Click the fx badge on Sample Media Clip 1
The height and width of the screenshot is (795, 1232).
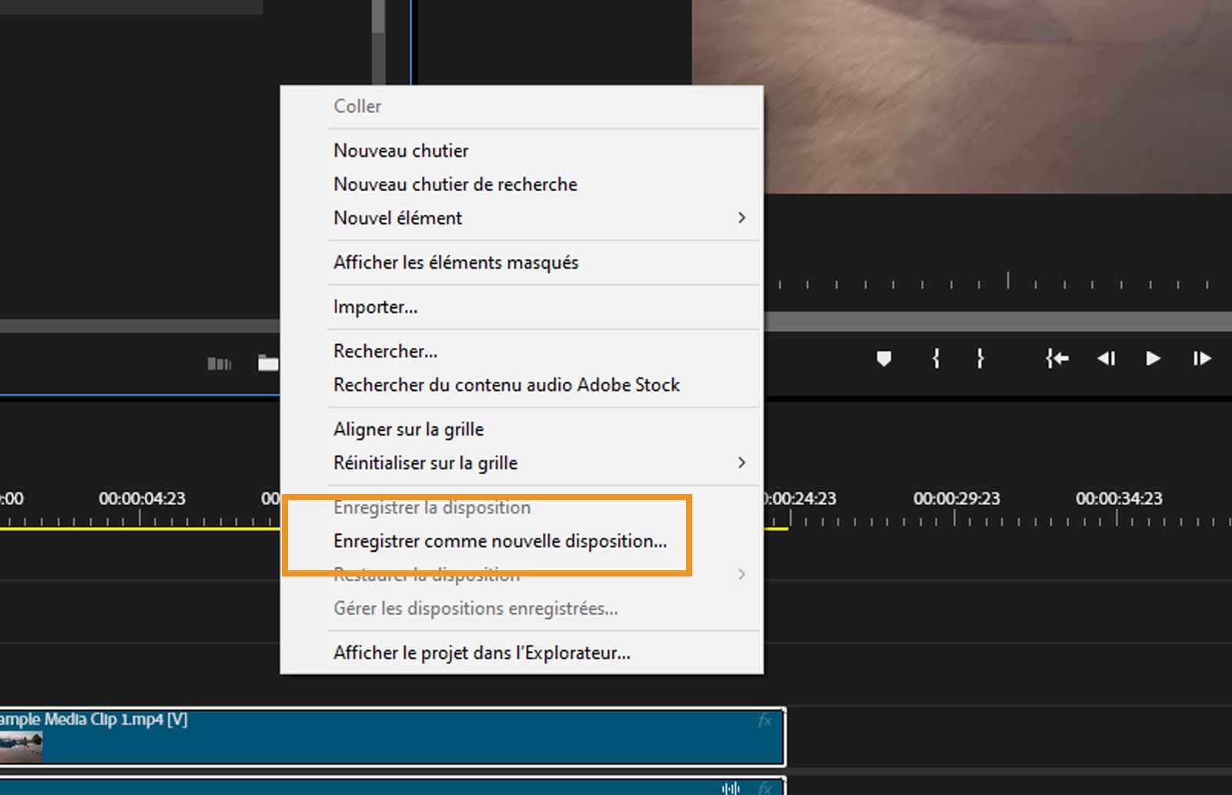tap(764, 721)
